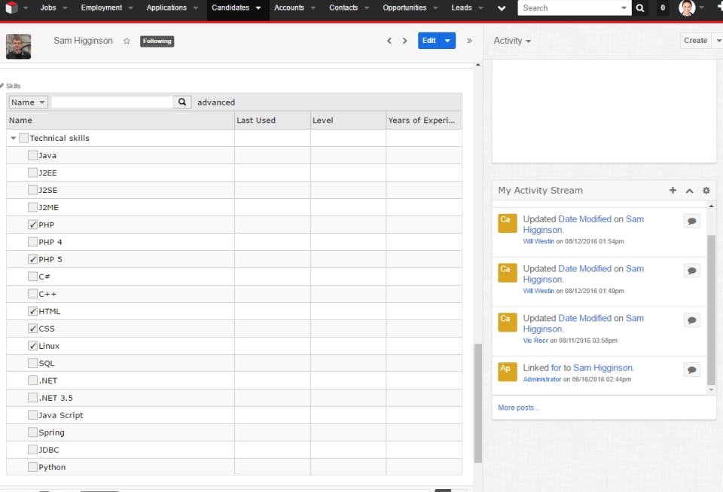Screen dimensions: 723x492
Task: Comment on the 03:58pm Vic Recr post
Action: tap(691, 320)
